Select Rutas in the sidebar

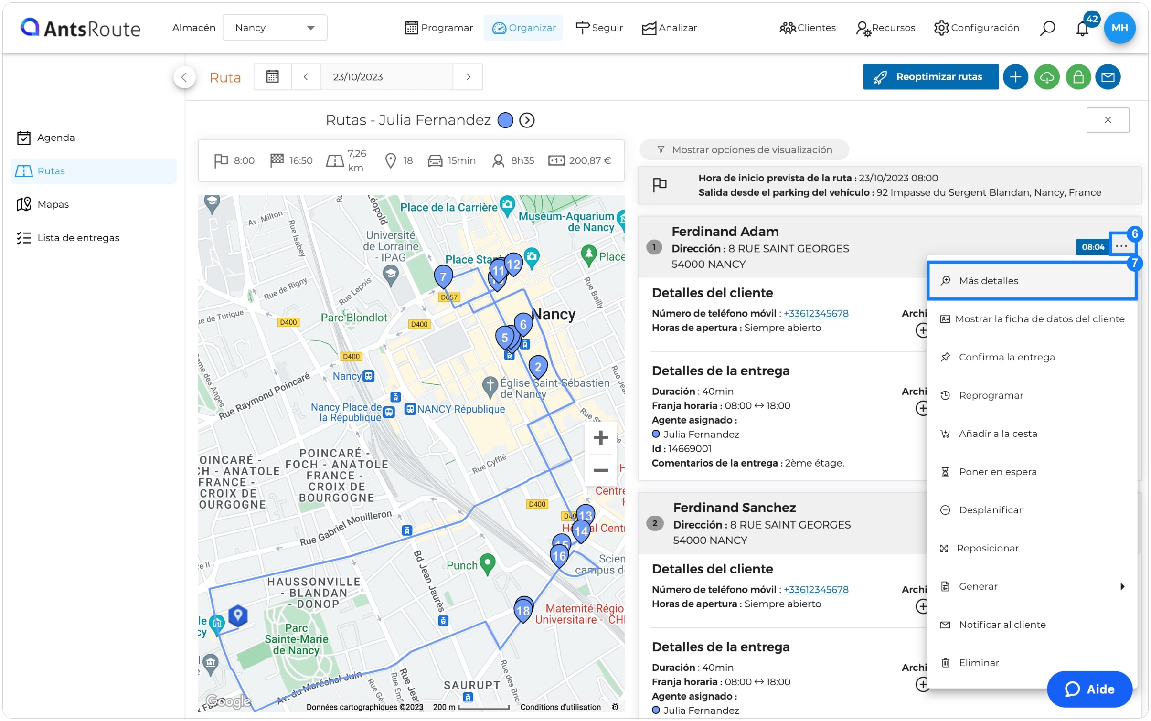[93, 171]
